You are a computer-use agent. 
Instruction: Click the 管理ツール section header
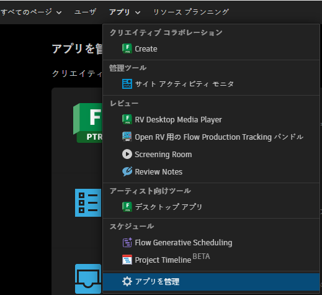(128, 68)
